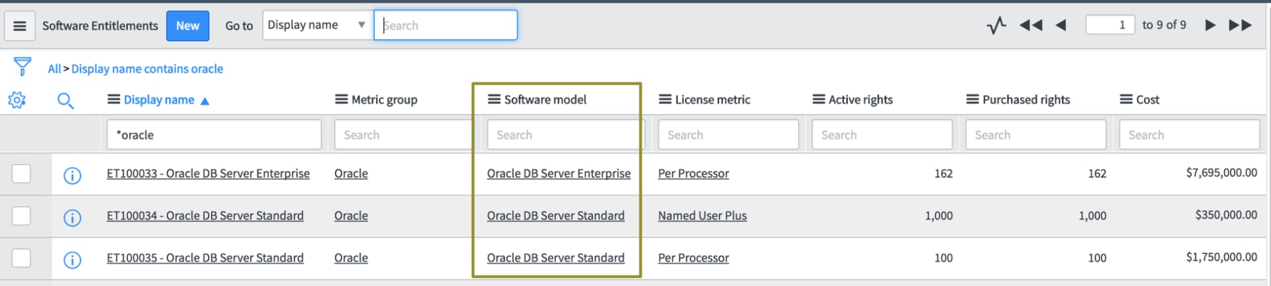
Task: Open Software model column menu icon
Action: (x=494, y=99)
